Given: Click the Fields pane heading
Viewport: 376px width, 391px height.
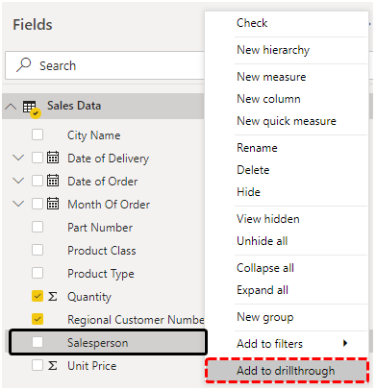Looking at the screenshot, I should point(33,25).
